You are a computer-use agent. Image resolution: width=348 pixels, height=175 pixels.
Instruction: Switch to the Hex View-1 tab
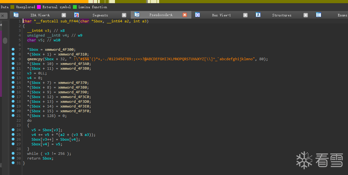coord(221,15)
